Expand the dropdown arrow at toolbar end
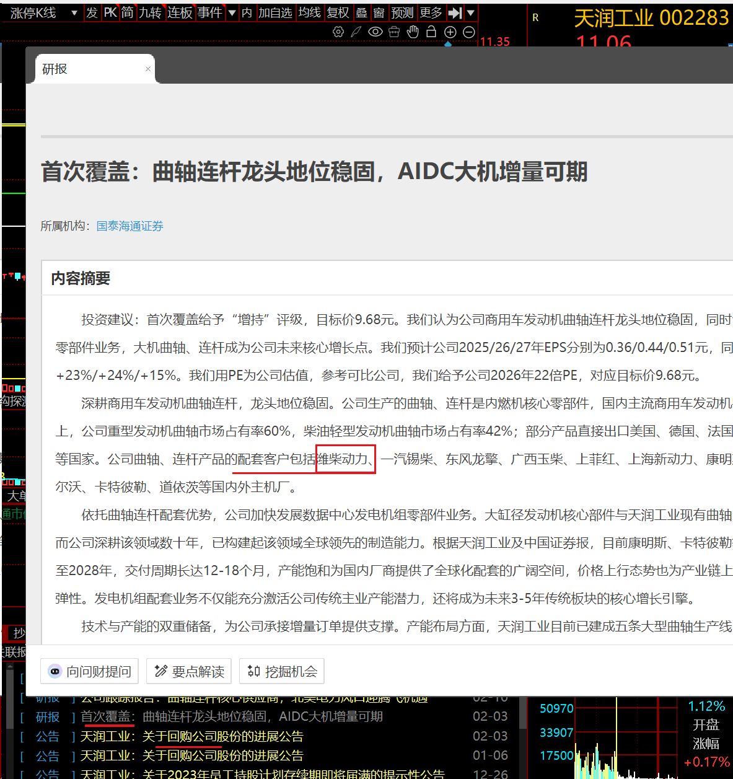 pyautogui.click(x=471, y=12)
